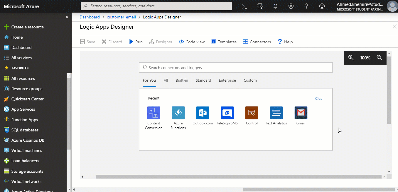Open the Directory and subscription filter
The height and width of the screenshot is (192, 398).
pyautogui.click(x=260, y=6)
